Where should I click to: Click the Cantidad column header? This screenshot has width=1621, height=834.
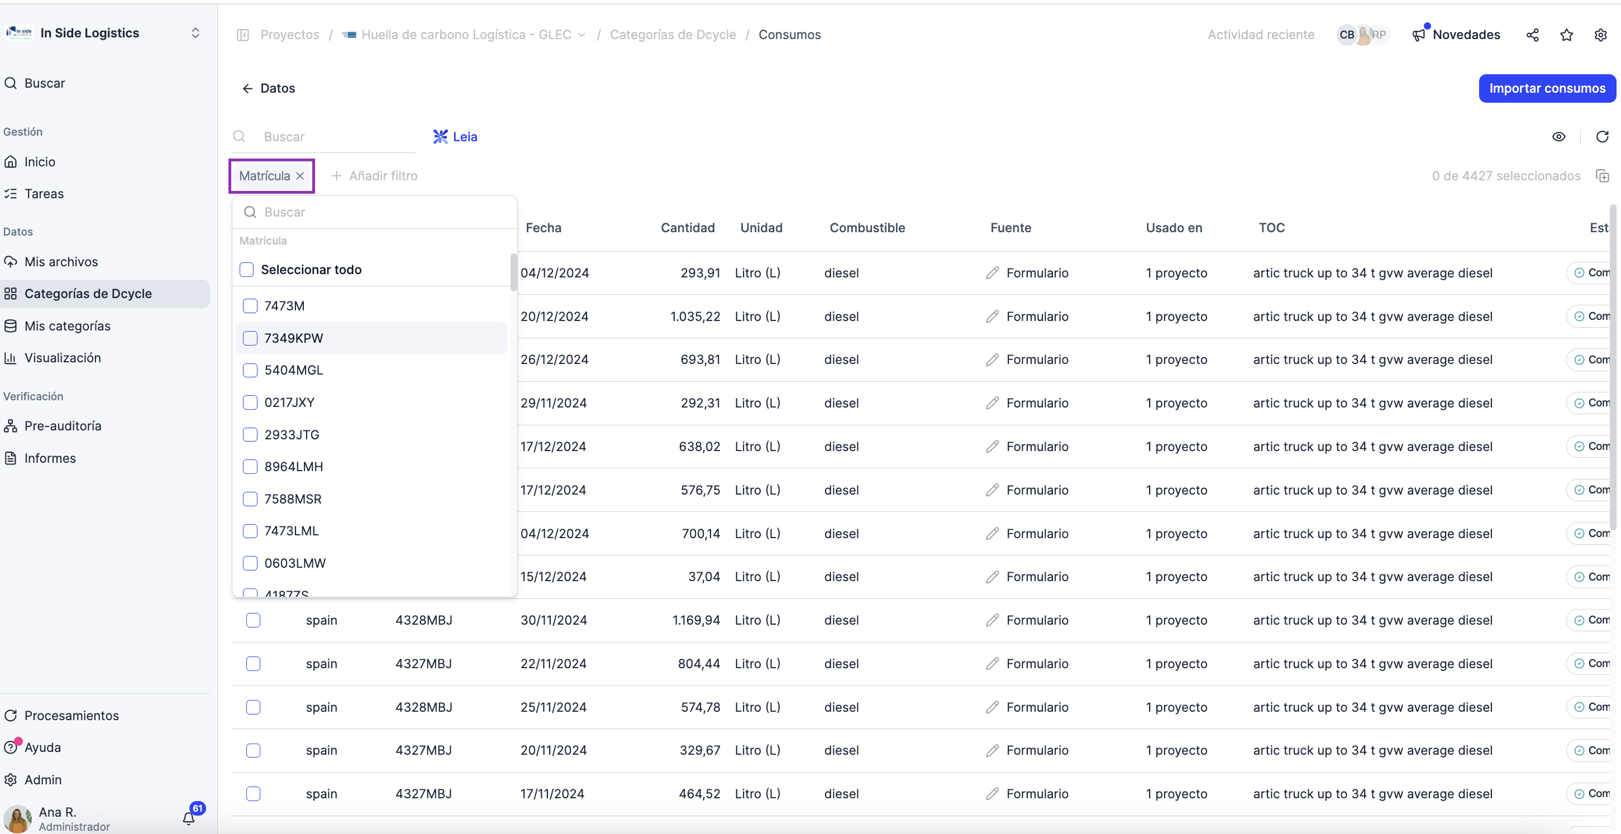click(x=687, y=228)
